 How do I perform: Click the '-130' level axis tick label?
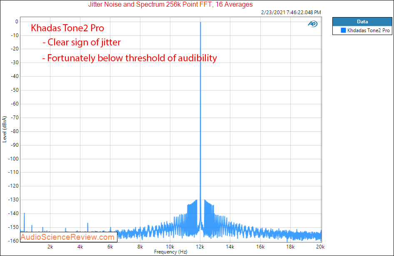pyautogui.click(x=14, y=200)
